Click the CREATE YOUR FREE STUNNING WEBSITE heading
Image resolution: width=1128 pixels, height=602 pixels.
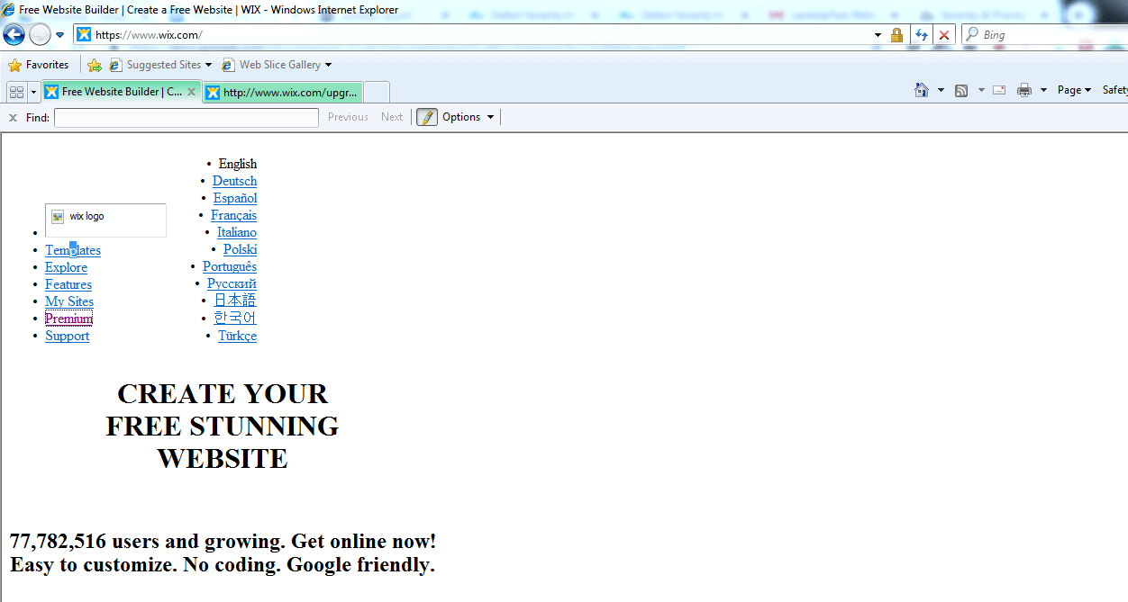coord(223,426)
